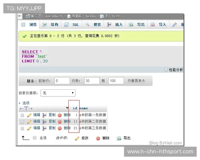Click pencil edit icon for row id 21
The width and height of the screenshot is (200, 160).
(x=29, y=128)
